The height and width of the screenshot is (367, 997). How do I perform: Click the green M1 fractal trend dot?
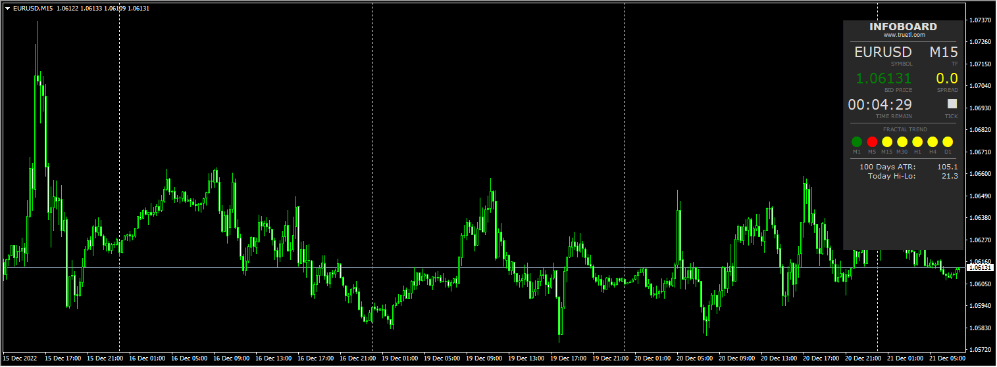(857, 141)
